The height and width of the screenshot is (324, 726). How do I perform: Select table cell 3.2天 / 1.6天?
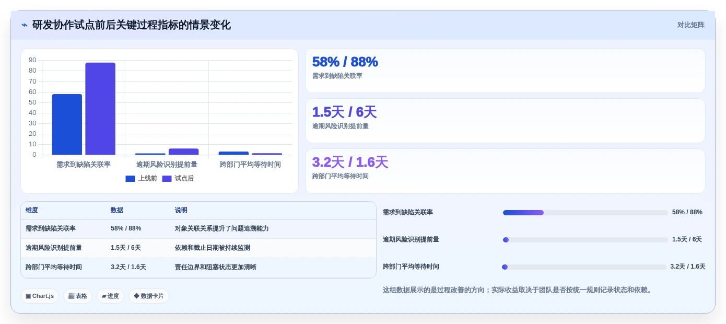point(128,267)
